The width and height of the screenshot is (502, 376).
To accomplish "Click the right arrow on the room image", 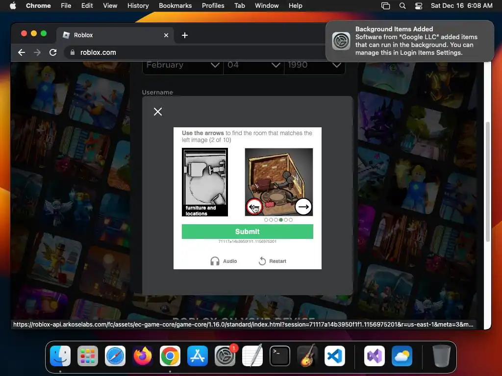I will coord(303,207).
